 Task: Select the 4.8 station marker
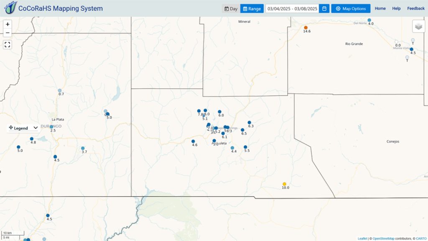[x=32, y=139]
